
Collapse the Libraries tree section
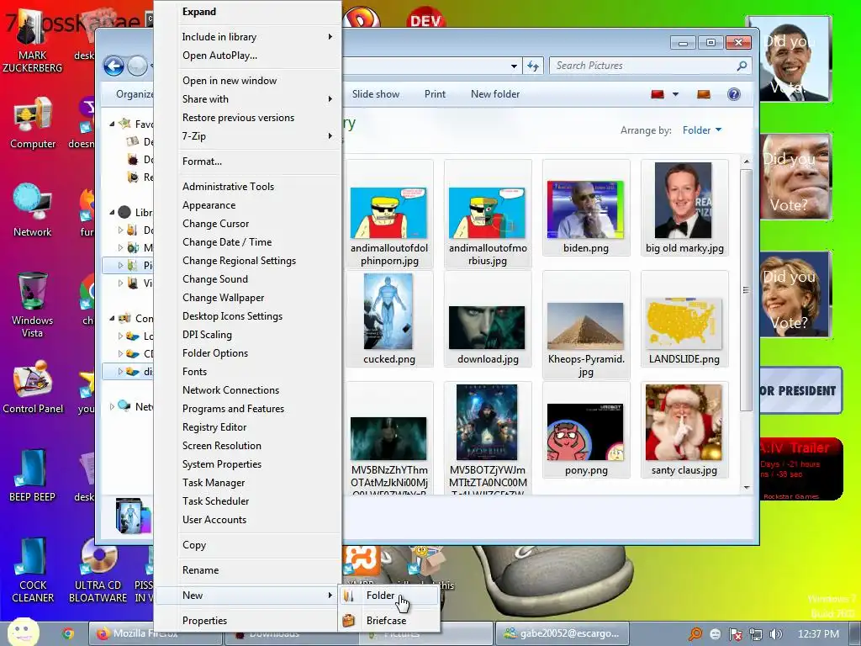112,212
